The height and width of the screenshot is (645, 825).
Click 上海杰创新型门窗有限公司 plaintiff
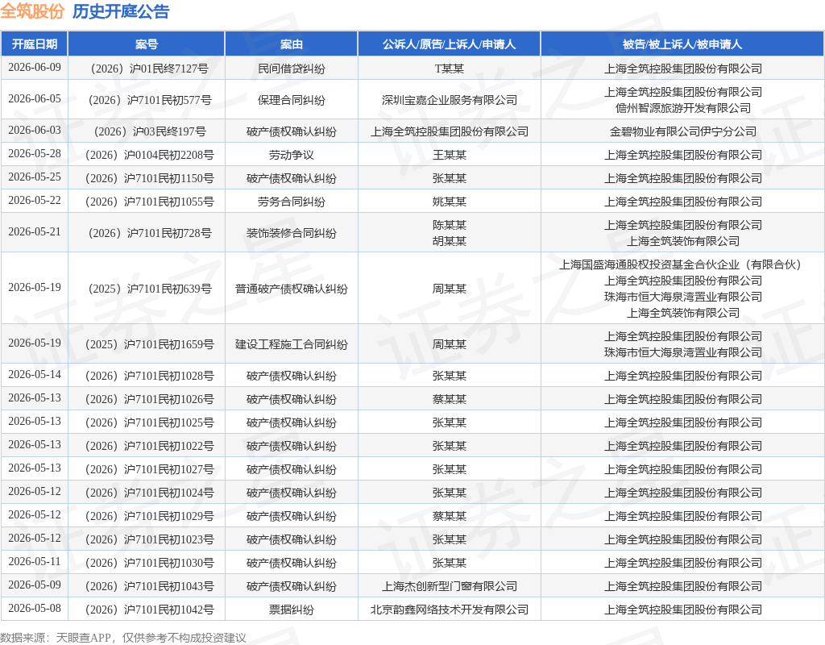coord(450,586)
